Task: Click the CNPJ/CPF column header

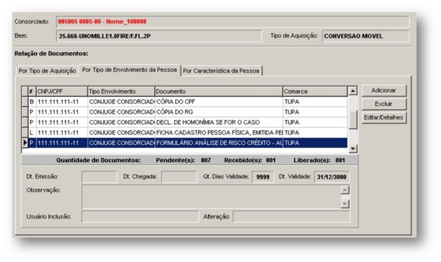Action: click(x=62, y=91)
